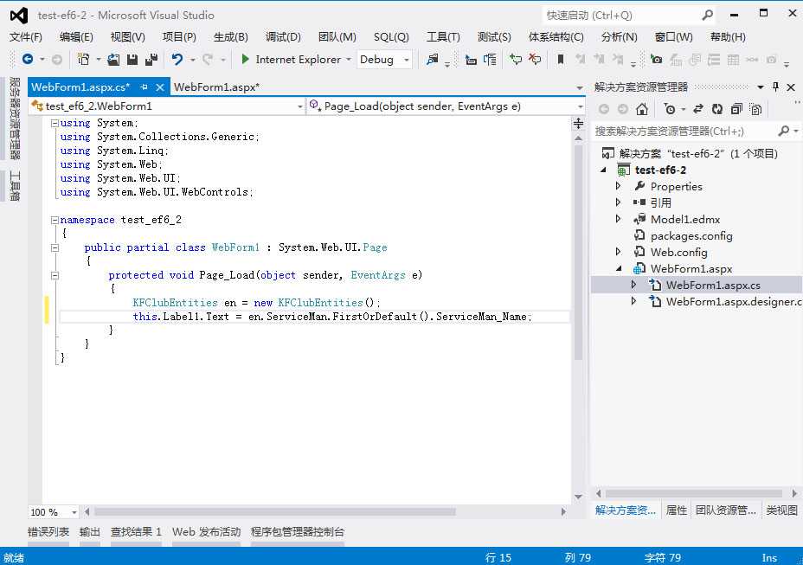Click the editor split-window handle icon
803x565 pixels.
[x=578, y=124]
